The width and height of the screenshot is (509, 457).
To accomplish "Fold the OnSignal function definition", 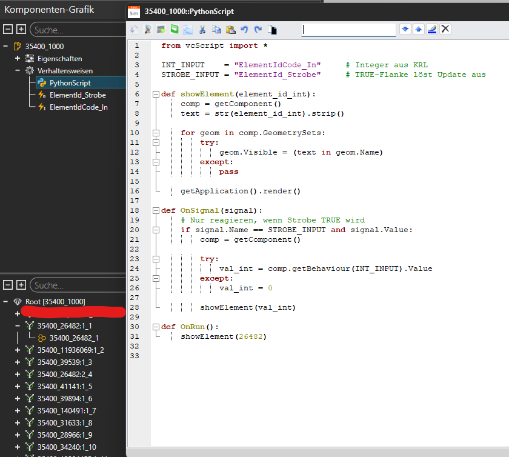I will point(156,210).
